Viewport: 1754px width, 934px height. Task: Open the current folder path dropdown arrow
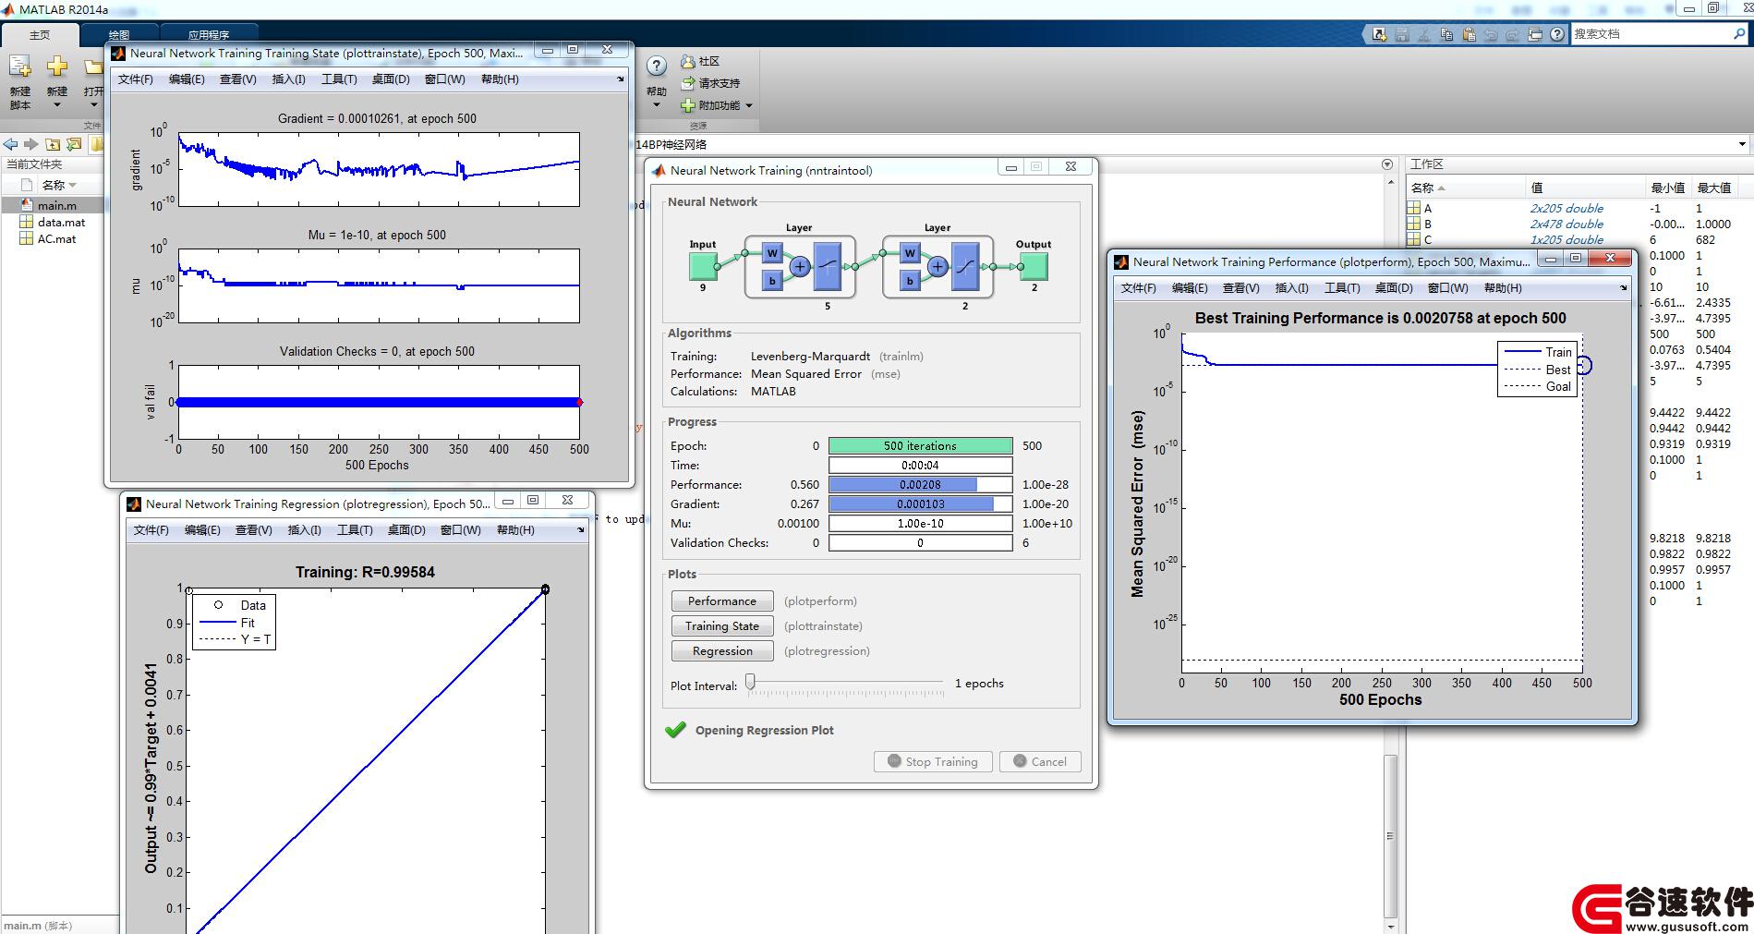click(x=1742, y=144)
